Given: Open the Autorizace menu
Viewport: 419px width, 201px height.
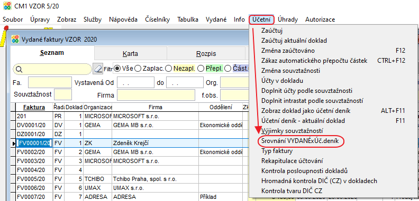Looking at the screenshot, I should click(320, 20).
